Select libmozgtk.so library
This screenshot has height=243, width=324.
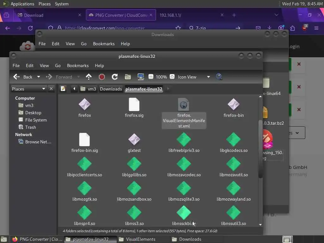coord(84,188)
